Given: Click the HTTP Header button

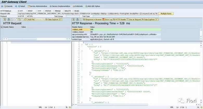Looking at the screenshot, I should coord(120,19).
